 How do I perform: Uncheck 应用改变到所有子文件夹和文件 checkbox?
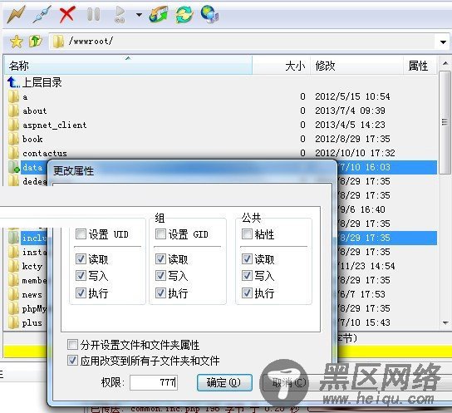coord(72,361)
